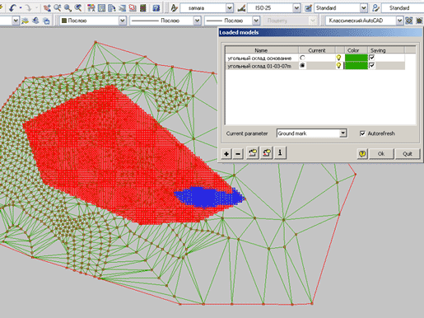Screen dimensions: 424x318
Task: Toggle visibility bulb of 01-03-07m model
Action: click(x=338, y=65)
